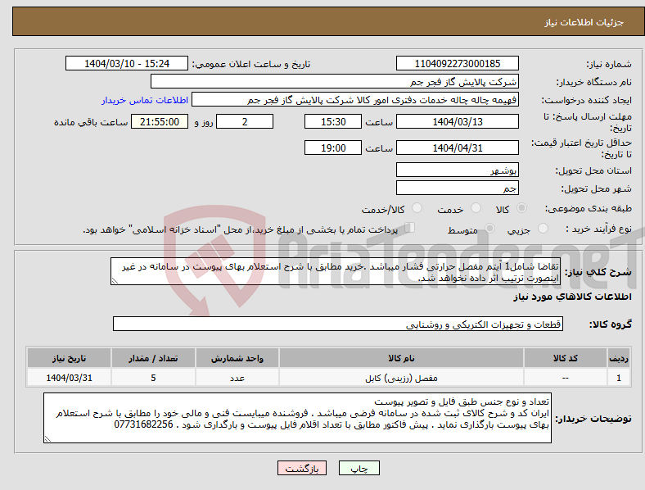
Task: Select the متوسط purchase type radio
Action: pyautogui.click(x=489, y=228)
